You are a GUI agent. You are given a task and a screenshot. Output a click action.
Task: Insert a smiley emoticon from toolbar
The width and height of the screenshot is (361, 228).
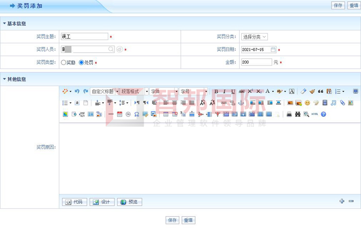[x=307, y=103]
